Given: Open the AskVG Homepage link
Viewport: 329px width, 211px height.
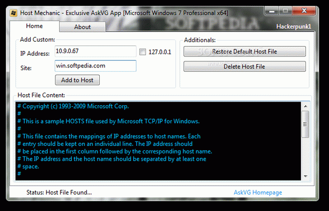Looking at the screenshot, I should point(258,192).
